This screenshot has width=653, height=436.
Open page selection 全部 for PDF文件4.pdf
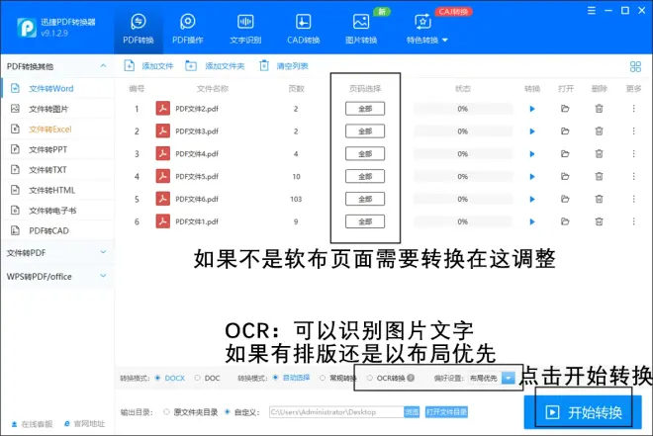point(365,153)
